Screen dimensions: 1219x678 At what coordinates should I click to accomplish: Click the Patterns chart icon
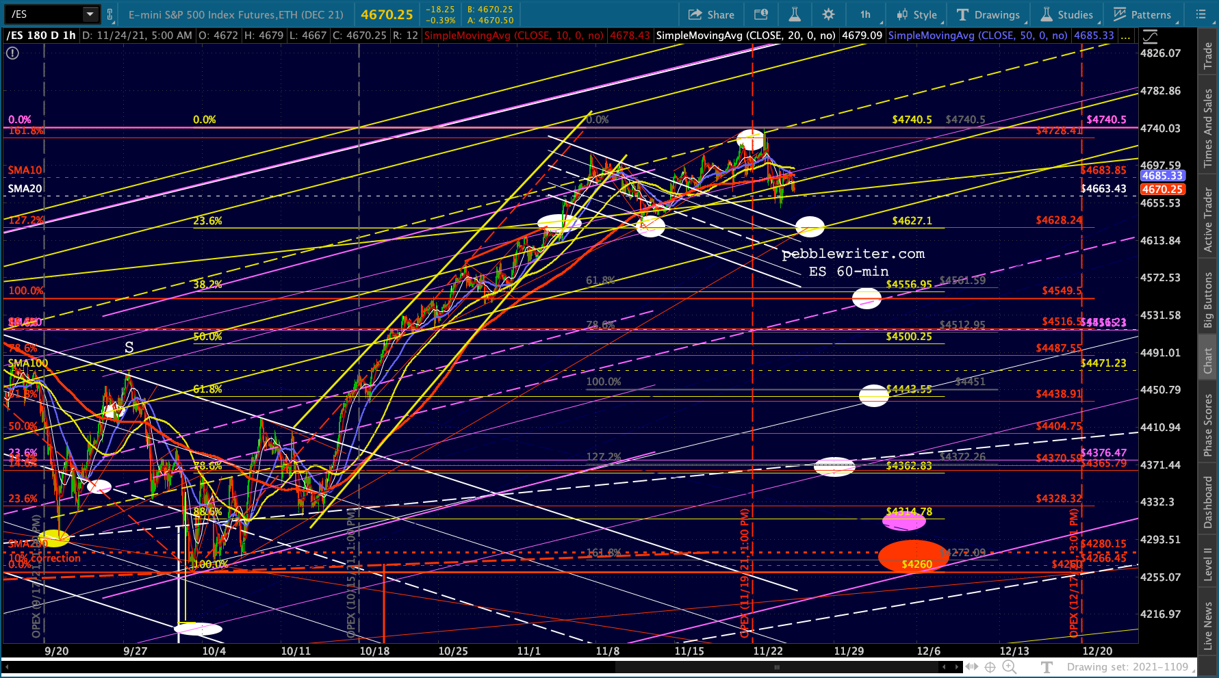click(1120, 14)
